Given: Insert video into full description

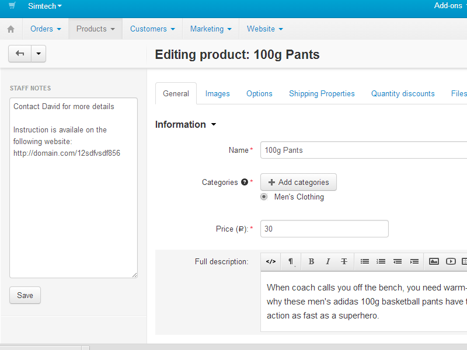Looking at the screenshot, I should (451, 261).
